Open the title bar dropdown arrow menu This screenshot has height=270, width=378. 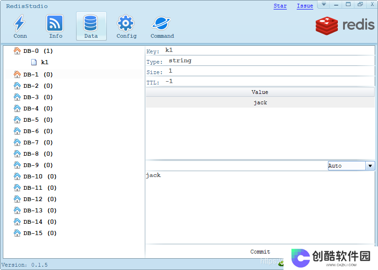[324, 4]
